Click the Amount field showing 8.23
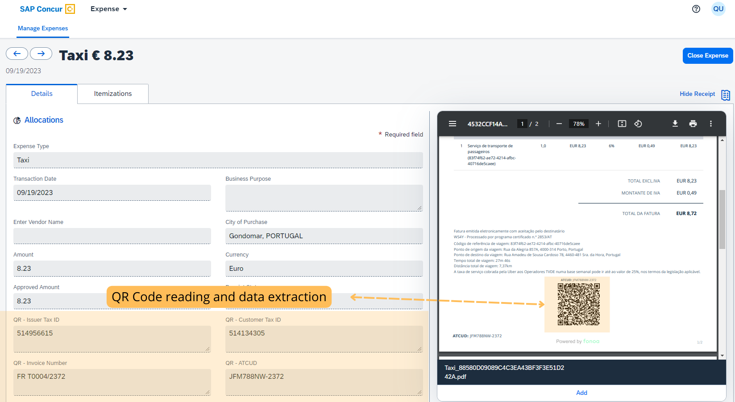 point(112,269)
